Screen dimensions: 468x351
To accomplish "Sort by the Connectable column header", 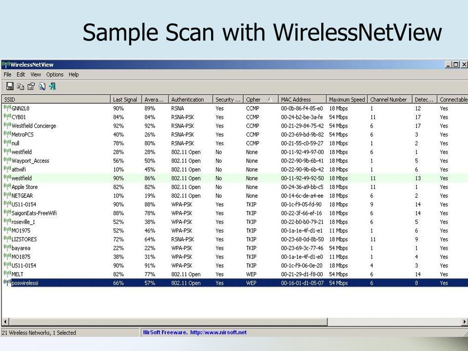I will tap(453, 99).
